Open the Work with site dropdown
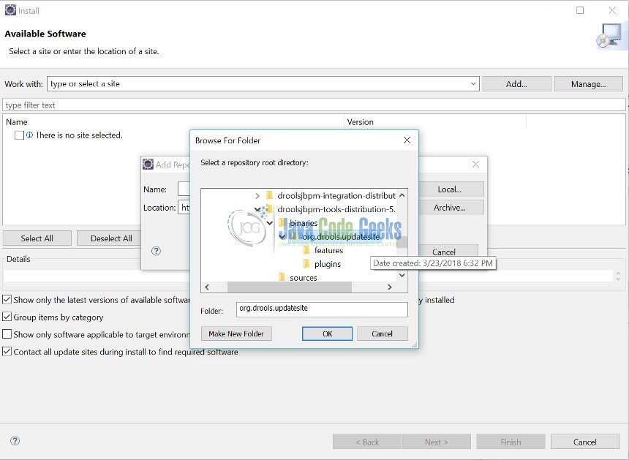629x460 pixels. tap(473, 84)
